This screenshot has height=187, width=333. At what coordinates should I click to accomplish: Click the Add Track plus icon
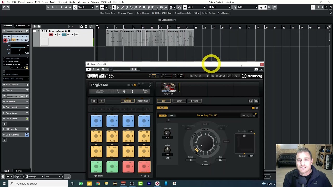coord(34,26)
